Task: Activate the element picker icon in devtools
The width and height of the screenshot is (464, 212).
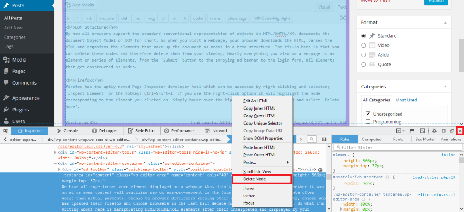Action: point(5,131)
